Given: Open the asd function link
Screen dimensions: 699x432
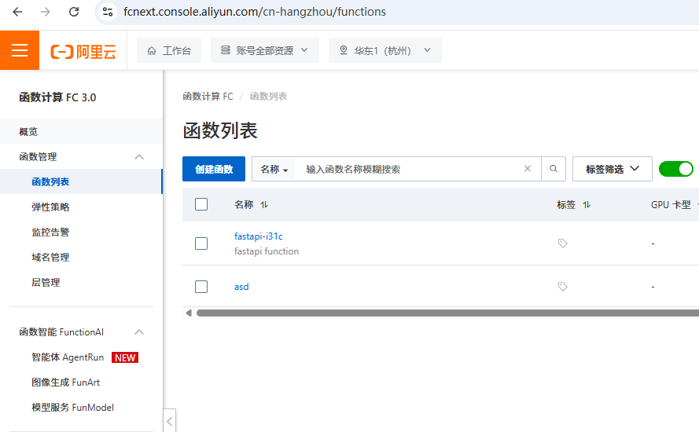Looking at the screenshot, I should coord(241,287).
